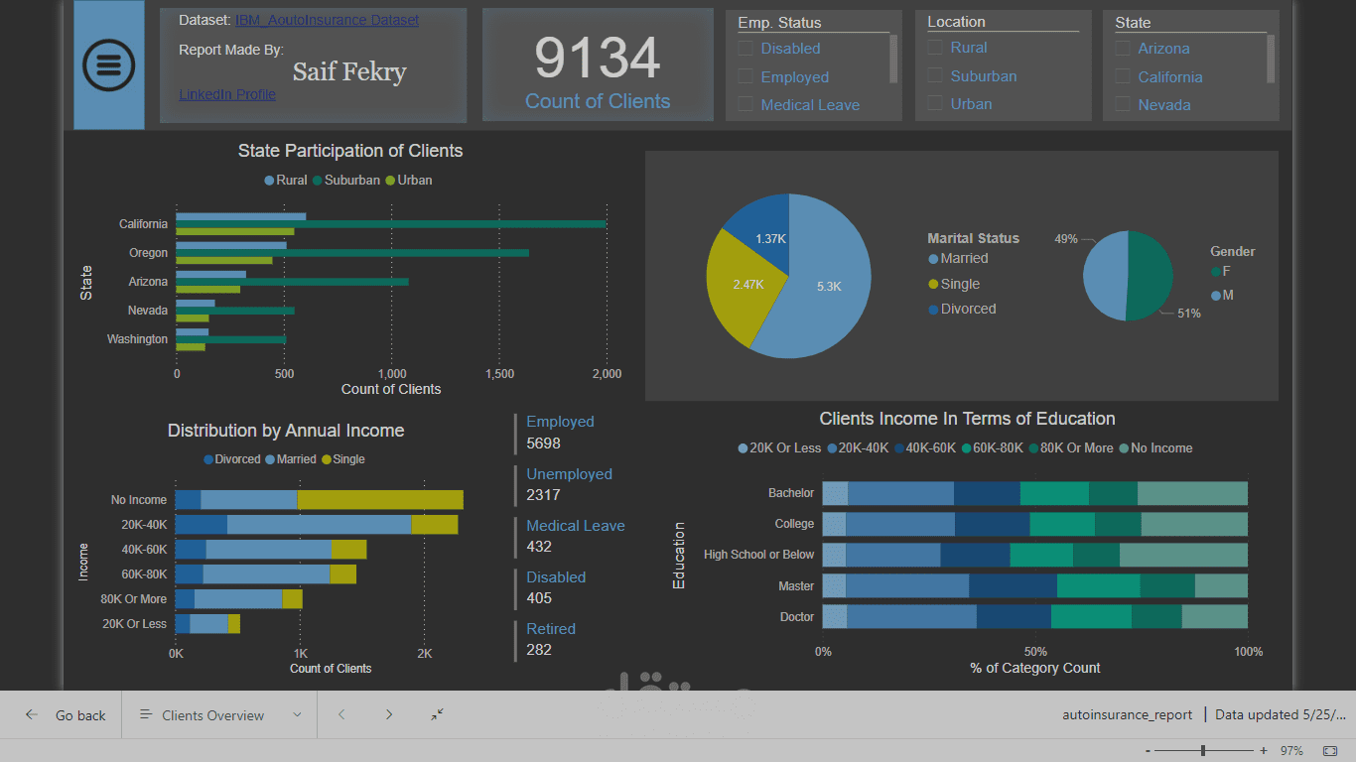Select the Married legend entry under Marital Status
The width and height of the screenshot is (1356, 762).
click(x=958, y=258)
